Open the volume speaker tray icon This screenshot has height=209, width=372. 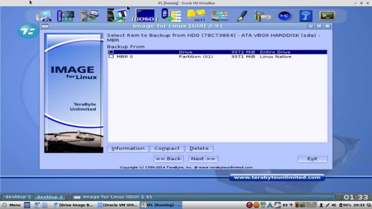[335, 205]
